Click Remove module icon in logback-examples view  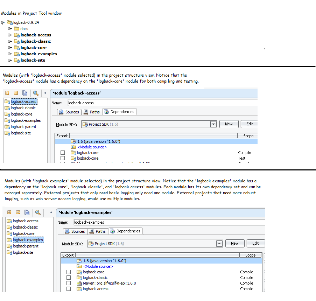click(x=18, y=212)
